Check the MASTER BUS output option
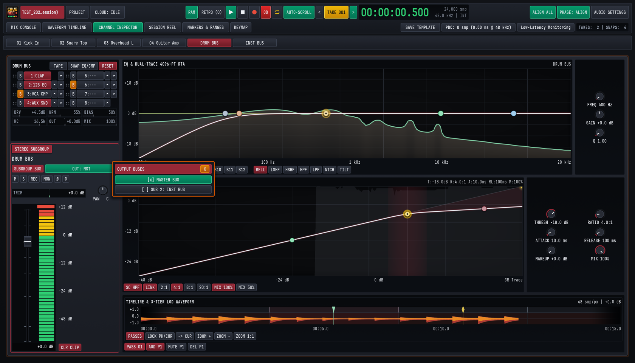Screen dimensions: 635x363 click(x=163, y=180)
